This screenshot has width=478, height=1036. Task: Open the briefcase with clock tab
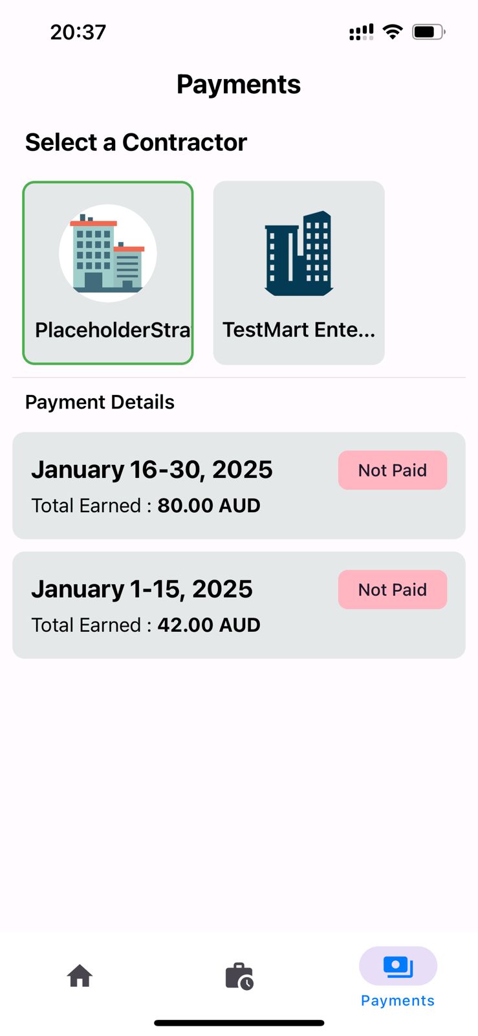[x=239, y=976]
